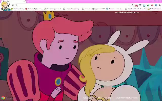Click the search magnifier in address bar
The height and width of the screenshot is (101, 162).
(17, 5)
